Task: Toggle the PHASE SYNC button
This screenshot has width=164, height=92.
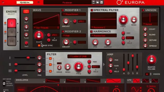Action: pyautogui.click(x=39, y=45)
